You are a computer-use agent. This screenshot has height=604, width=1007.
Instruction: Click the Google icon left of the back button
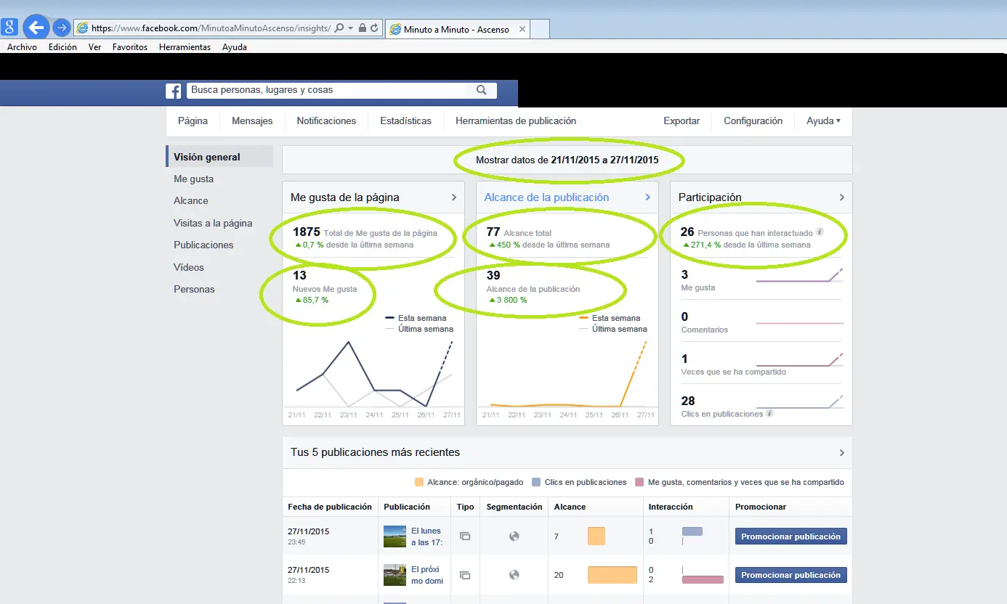[9, 28]
